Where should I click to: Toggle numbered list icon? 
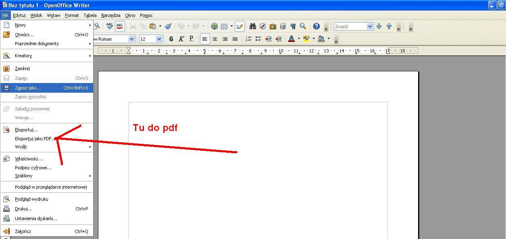click(248, 39)
